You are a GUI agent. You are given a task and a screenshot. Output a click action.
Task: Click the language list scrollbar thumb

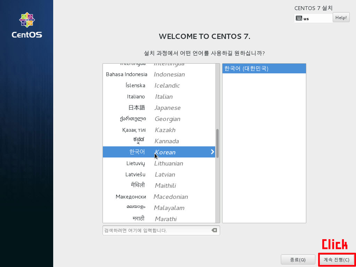(218, 144)
